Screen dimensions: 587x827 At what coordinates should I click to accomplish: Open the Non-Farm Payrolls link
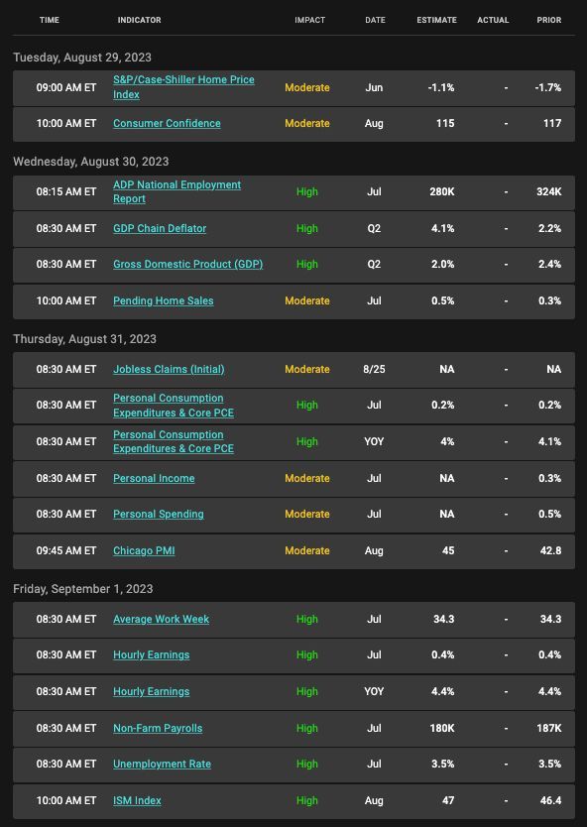[x=158, y=729]
